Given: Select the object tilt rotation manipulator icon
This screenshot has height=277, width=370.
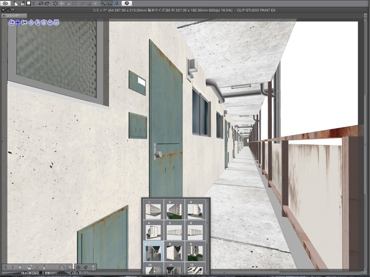Looking at the screenshot, I should [50, 23].
